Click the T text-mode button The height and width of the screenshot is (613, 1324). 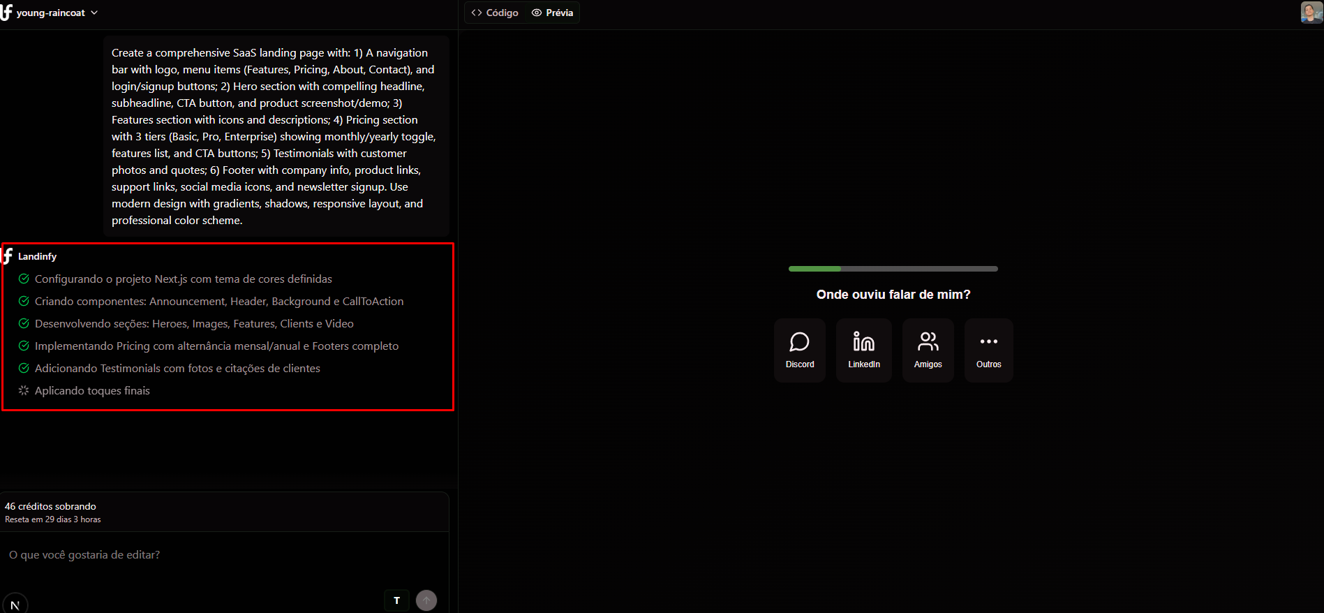tap(396, 600)
